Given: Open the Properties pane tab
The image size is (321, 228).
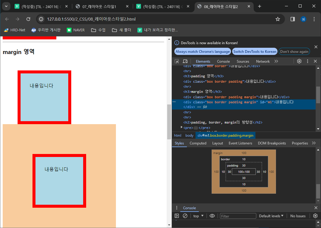Looking at the screenshot, I should coord(300,143).
